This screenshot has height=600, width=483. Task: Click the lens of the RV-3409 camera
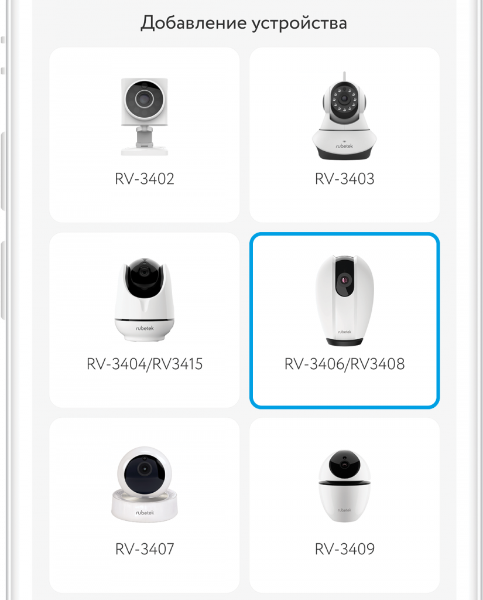pos(345,464)
